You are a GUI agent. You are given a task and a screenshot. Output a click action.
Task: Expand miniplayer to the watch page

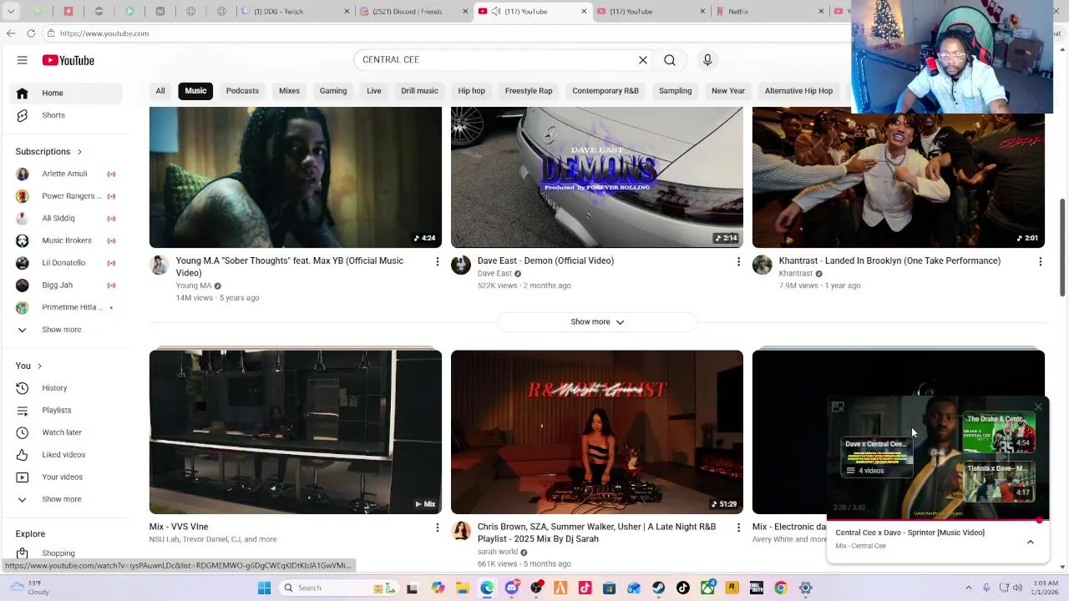(838, 407)
